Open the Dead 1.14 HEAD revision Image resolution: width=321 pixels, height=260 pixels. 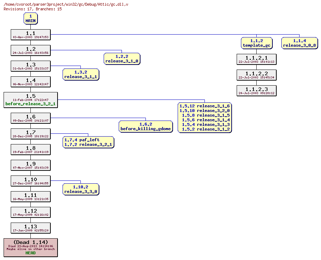(30, 248)
